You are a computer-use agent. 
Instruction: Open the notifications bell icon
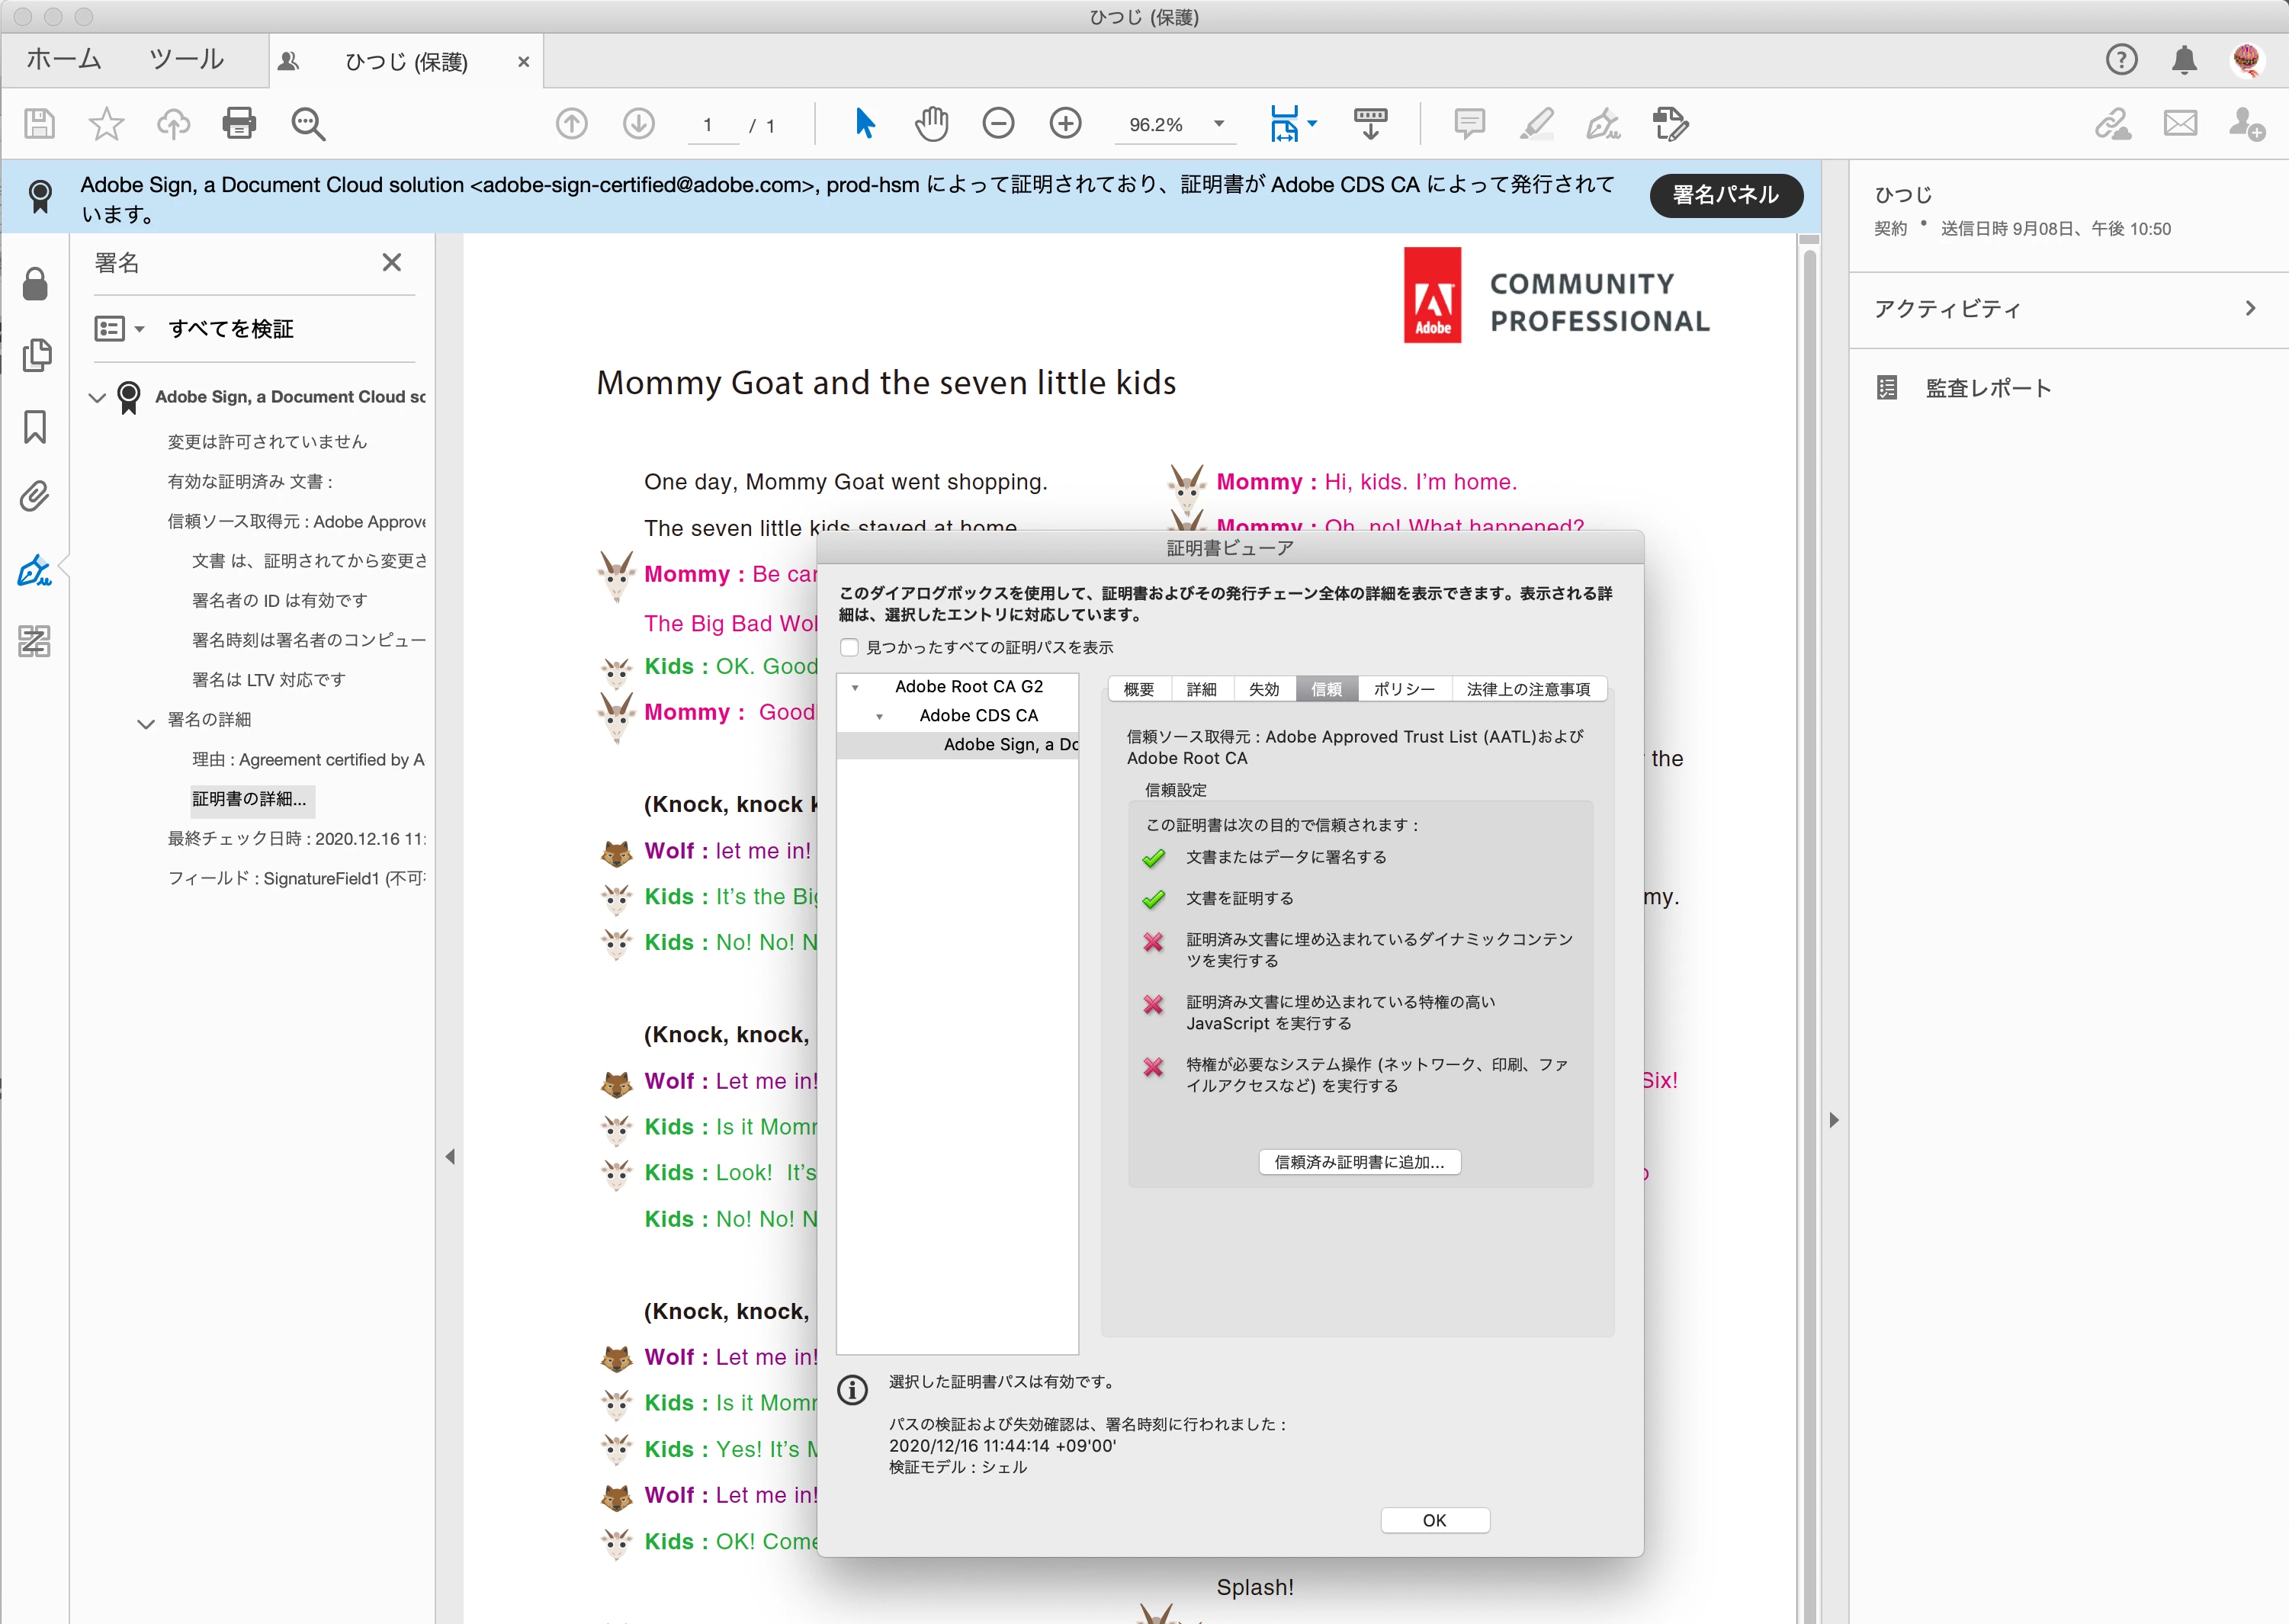[x=2184, y=60]
